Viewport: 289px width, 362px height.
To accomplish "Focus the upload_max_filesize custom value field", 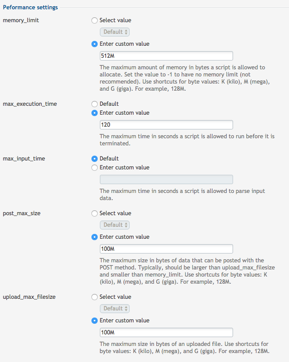I will point(166,333).
